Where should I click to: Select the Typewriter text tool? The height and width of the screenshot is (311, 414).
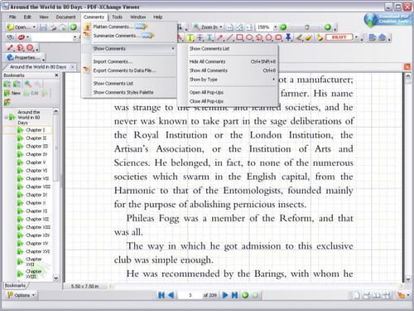(x=190, y=37)
